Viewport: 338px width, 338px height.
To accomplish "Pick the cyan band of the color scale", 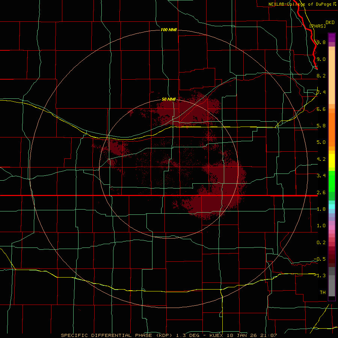I will click(x=332, y=207).
